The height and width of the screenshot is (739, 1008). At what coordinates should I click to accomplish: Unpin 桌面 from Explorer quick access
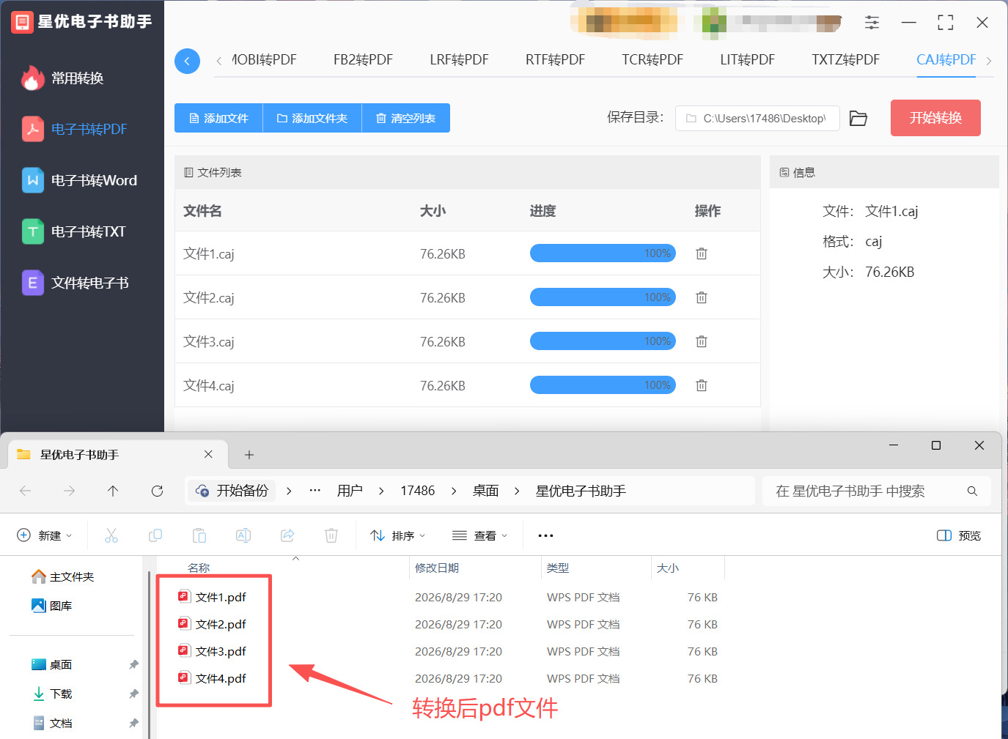click(133, 664)
